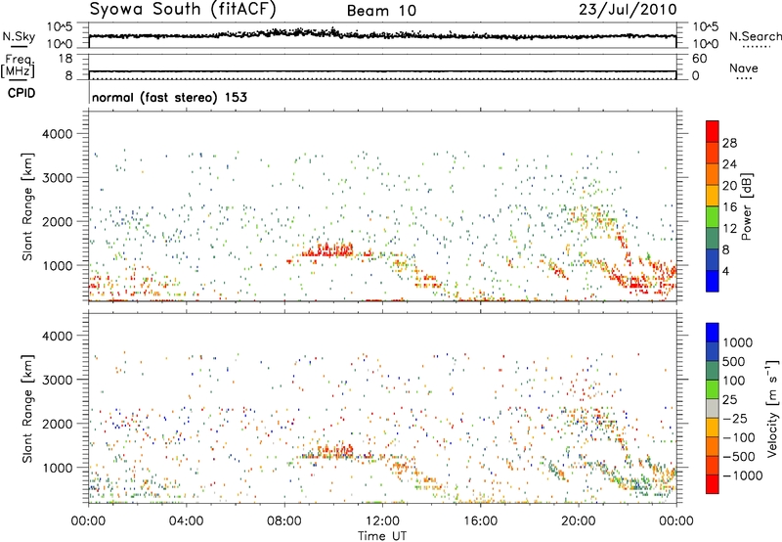Click the '-100' tick on the velocity colorbar
Viewport: 782px width, 542px height.
coord(738,437)
